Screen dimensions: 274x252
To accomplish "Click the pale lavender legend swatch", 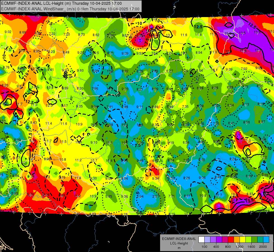I will coord(207,240).
